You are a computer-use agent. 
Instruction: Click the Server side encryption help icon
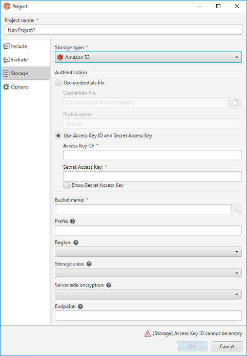109,285
